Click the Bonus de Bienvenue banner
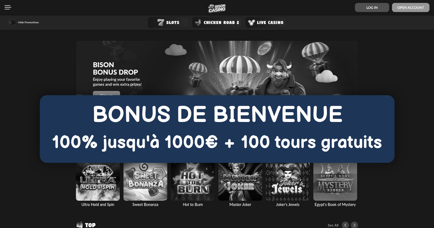This screenshot has width=434, height=228. click(x=217, y=129)
